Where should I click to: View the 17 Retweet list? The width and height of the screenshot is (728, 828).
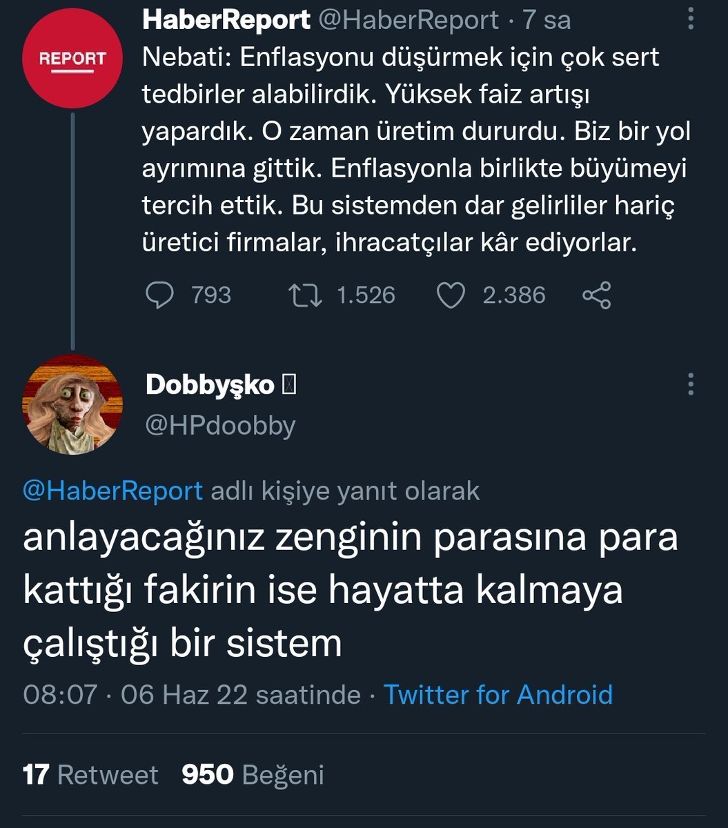(90, 775)
